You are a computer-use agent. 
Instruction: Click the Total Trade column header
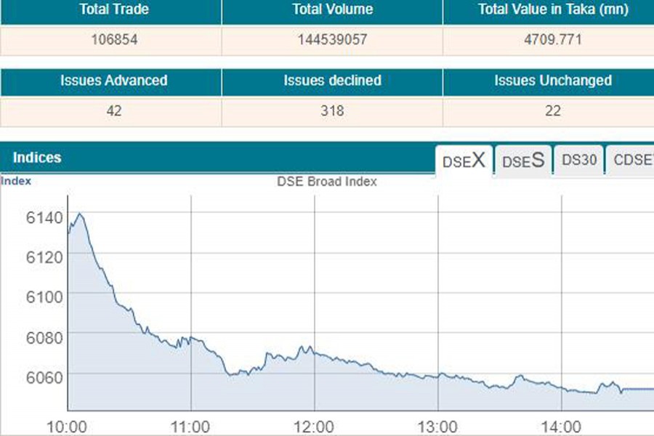tap(113, 10)
